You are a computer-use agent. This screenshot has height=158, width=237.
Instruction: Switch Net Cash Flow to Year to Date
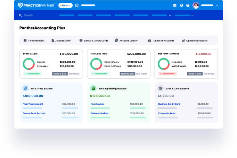tap(141, 74)
